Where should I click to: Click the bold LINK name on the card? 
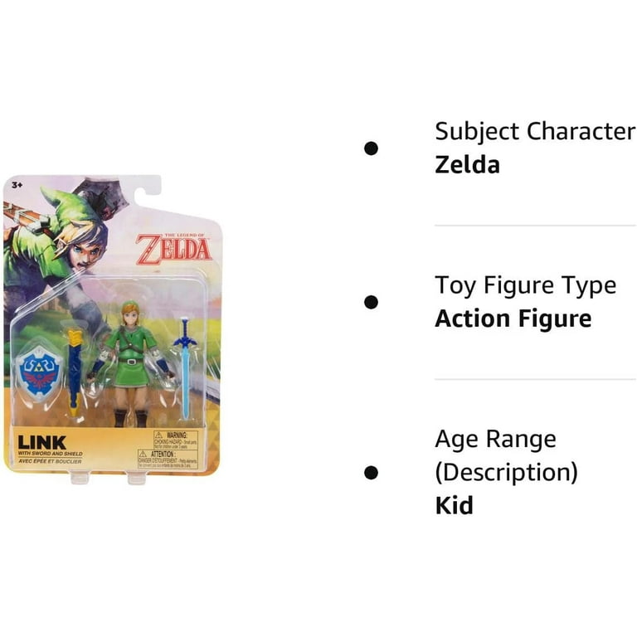coord(41,442)
